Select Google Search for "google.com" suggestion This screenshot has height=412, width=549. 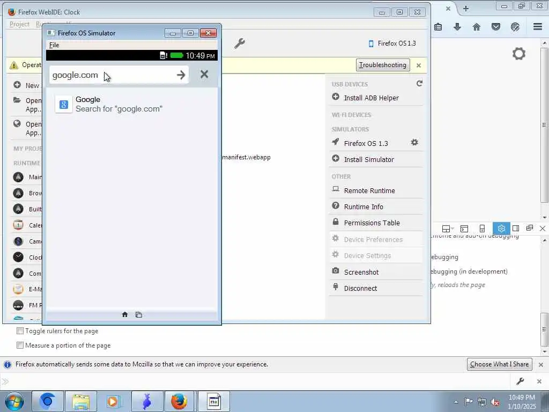coord(132,104)
